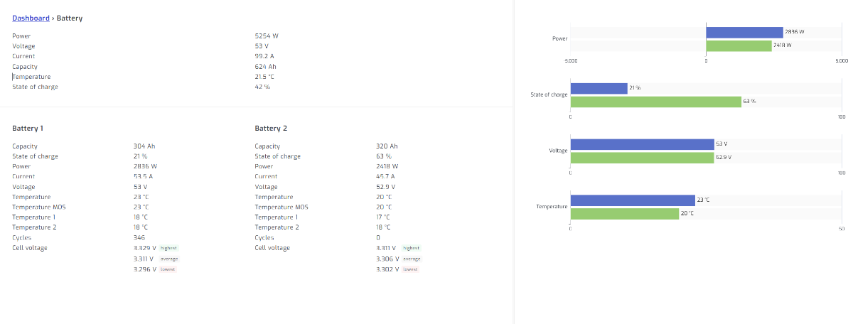Image resolution: width=853 pixels, height=324 pixels.
Task: Click the green 2418 W power bar
Action: click(x=739, y=45)
